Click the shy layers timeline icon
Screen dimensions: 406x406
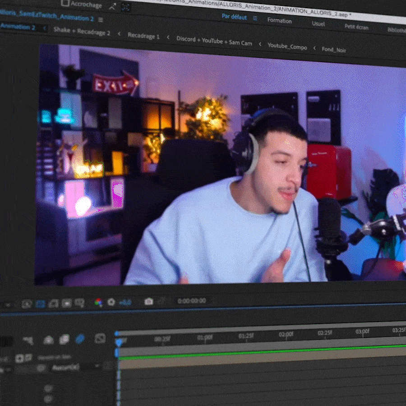click(x=48, y=340)
